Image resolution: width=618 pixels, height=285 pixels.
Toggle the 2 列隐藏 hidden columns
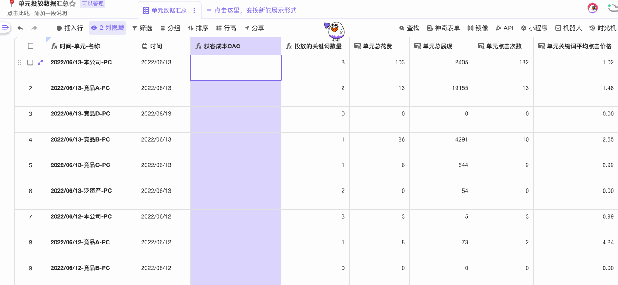pos(107,28)
